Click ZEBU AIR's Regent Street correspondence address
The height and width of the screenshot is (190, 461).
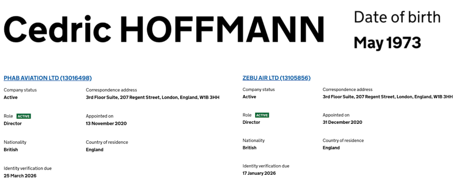(x=388, y=97)
